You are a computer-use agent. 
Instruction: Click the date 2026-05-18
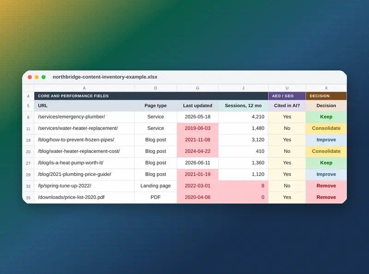197,117
